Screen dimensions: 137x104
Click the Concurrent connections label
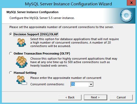coord(47,84)
